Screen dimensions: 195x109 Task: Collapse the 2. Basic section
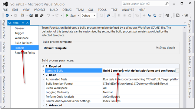(43, 75)
